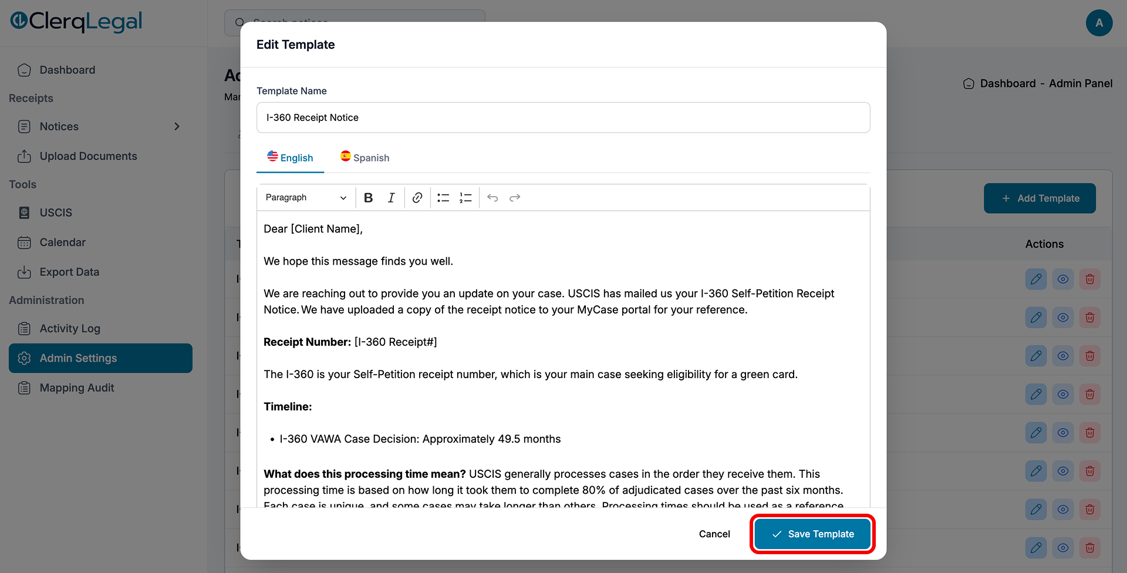Click the ClerqLegal logo
This screenshot has width=1127, height=573.
tap(76, 21)
